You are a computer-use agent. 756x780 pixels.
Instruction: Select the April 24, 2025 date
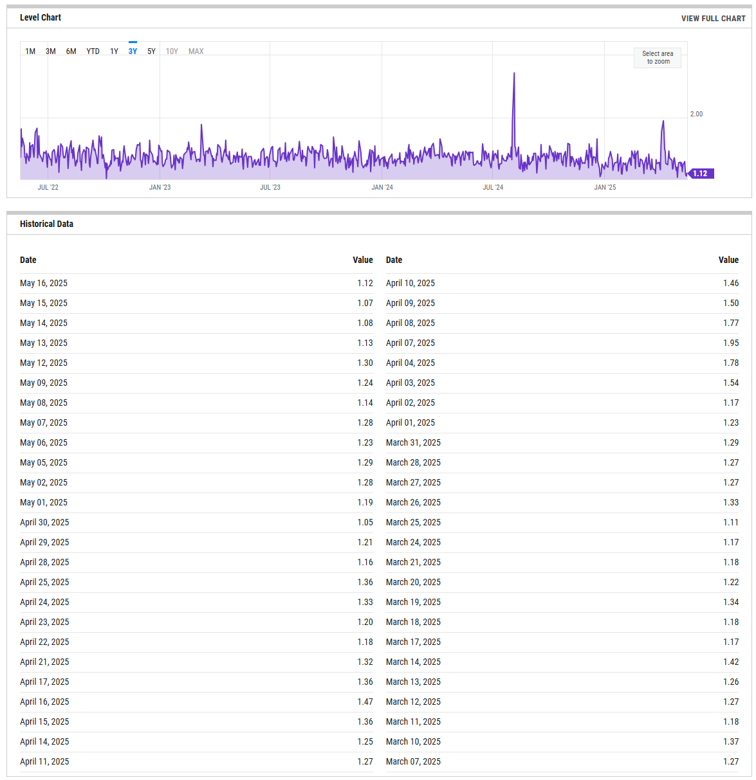click(44, 603)
